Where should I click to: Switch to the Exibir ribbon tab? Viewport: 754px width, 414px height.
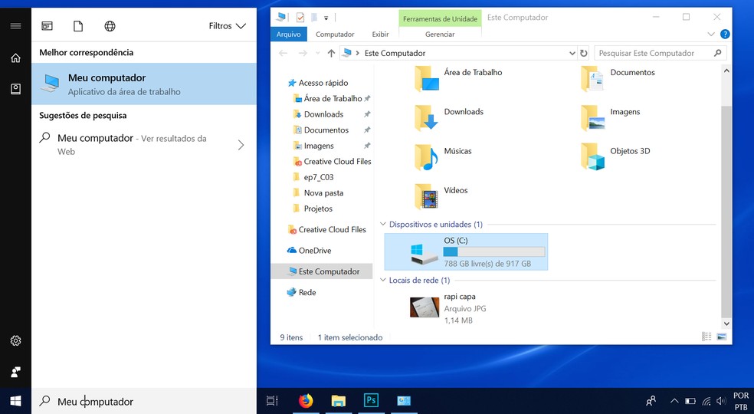[x=380, y=34]
